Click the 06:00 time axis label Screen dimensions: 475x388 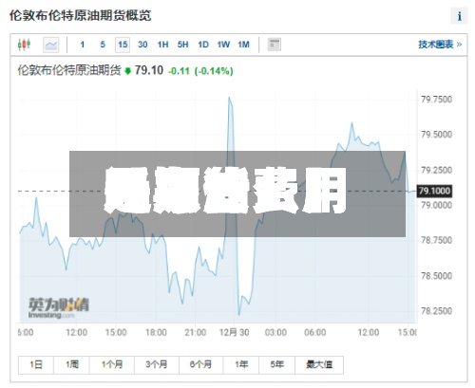[315, 332]
